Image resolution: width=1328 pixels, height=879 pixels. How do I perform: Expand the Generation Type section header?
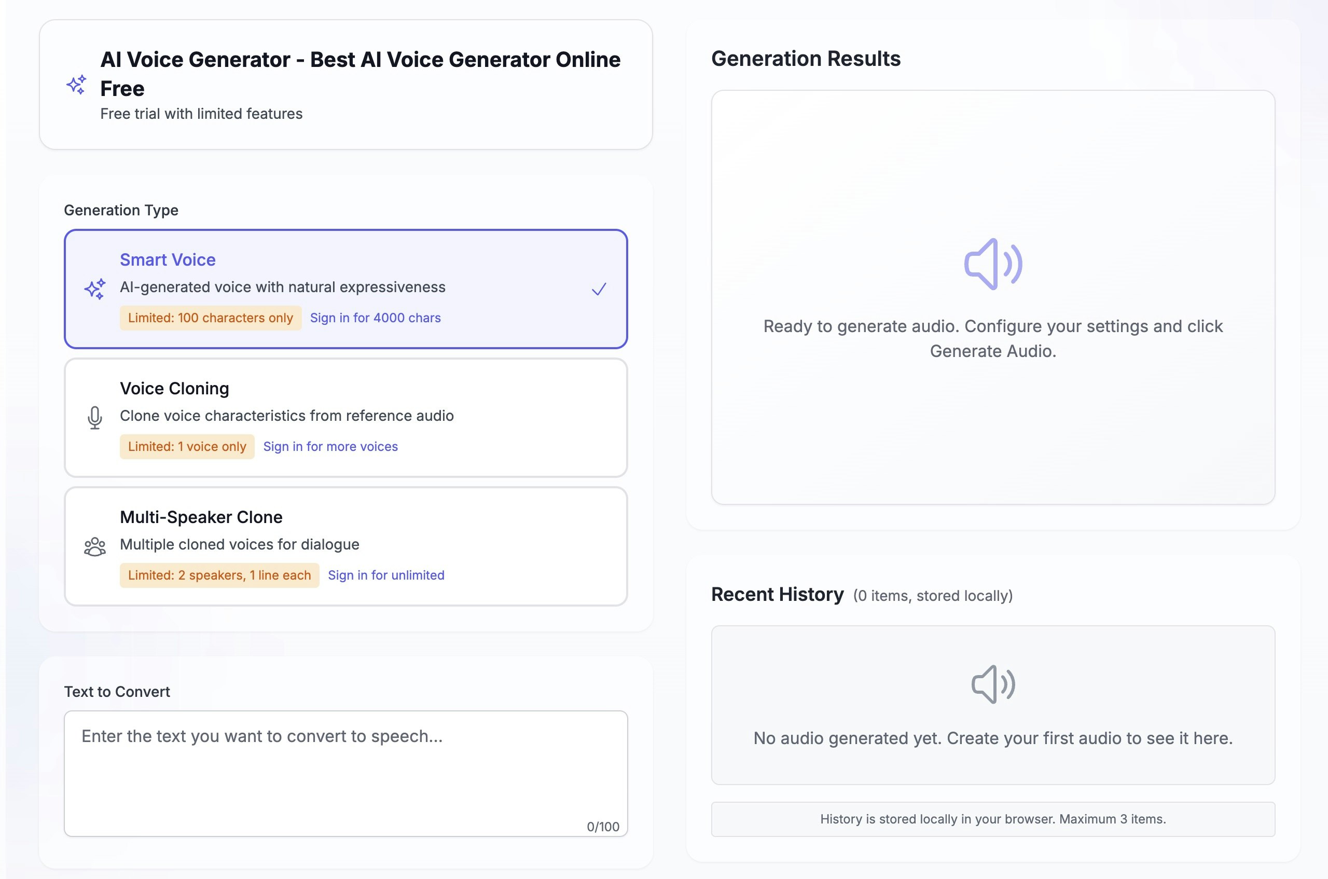[x=121, y=210]
